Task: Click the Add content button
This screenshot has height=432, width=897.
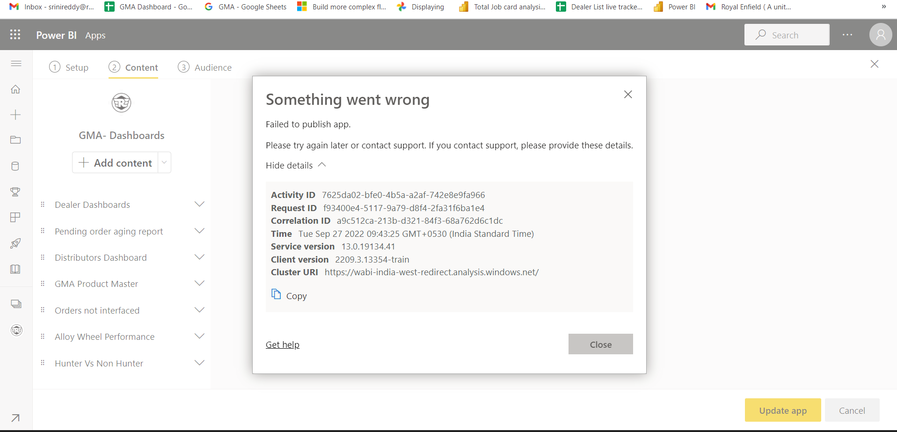Action: [x=115, y=162]
